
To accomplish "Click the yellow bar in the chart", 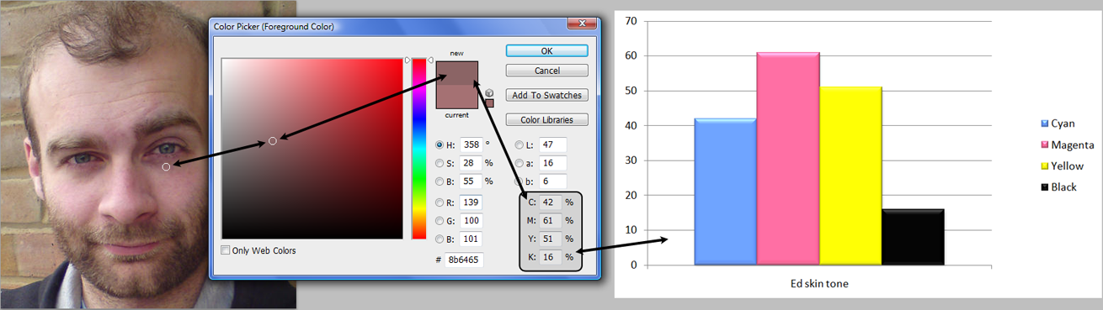I will pyautogui.click(x=850, y=176).
